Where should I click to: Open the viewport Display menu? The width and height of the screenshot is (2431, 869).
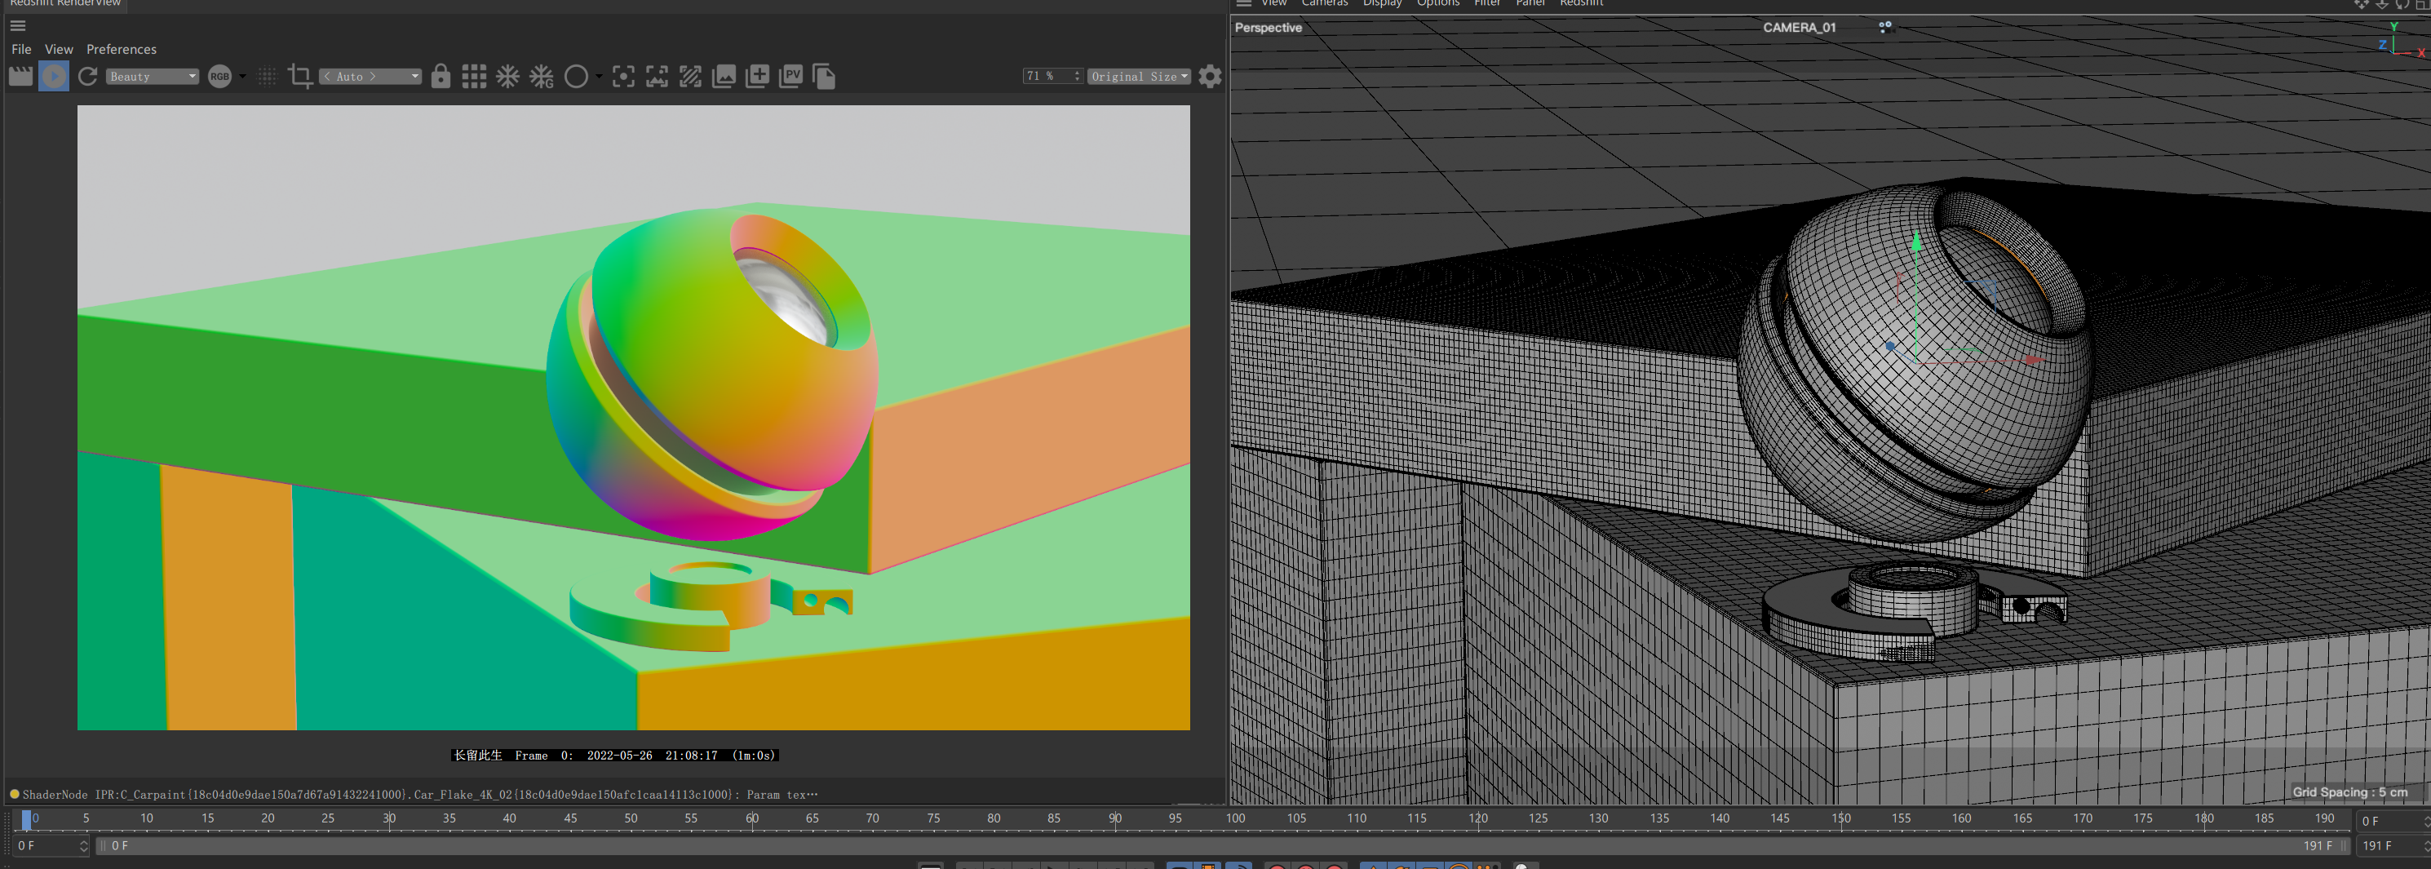(x=1382, y=4)
